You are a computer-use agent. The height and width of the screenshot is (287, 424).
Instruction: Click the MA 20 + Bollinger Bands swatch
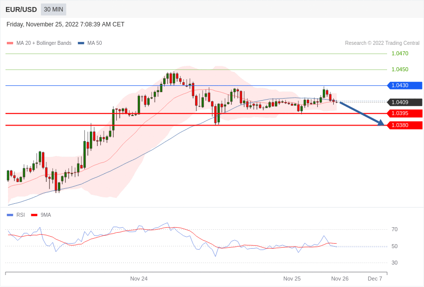pos(10,43)
